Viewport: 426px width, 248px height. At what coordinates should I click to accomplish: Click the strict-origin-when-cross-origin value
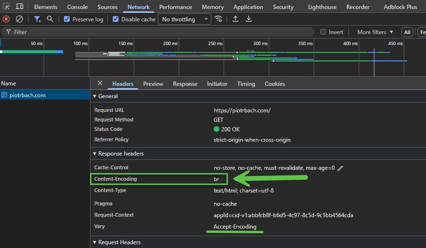252,140
